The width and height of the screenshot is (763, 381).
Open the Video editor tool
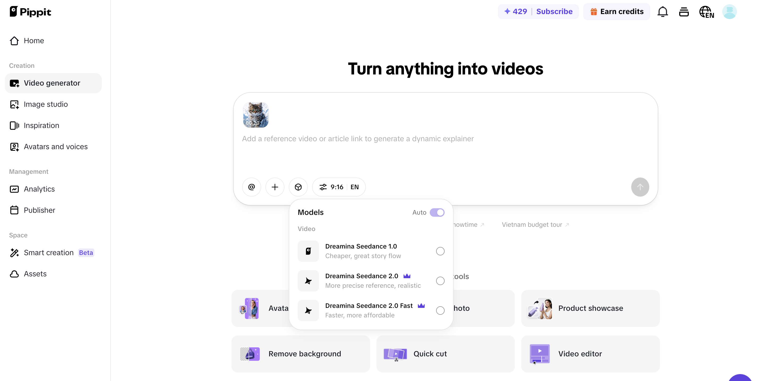pyautogui.click(x=590, y=354)
